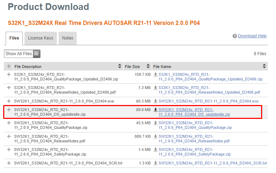Expand the D2404_SCR.txt row details
This screenshot has width=276, height=173.
9,163
